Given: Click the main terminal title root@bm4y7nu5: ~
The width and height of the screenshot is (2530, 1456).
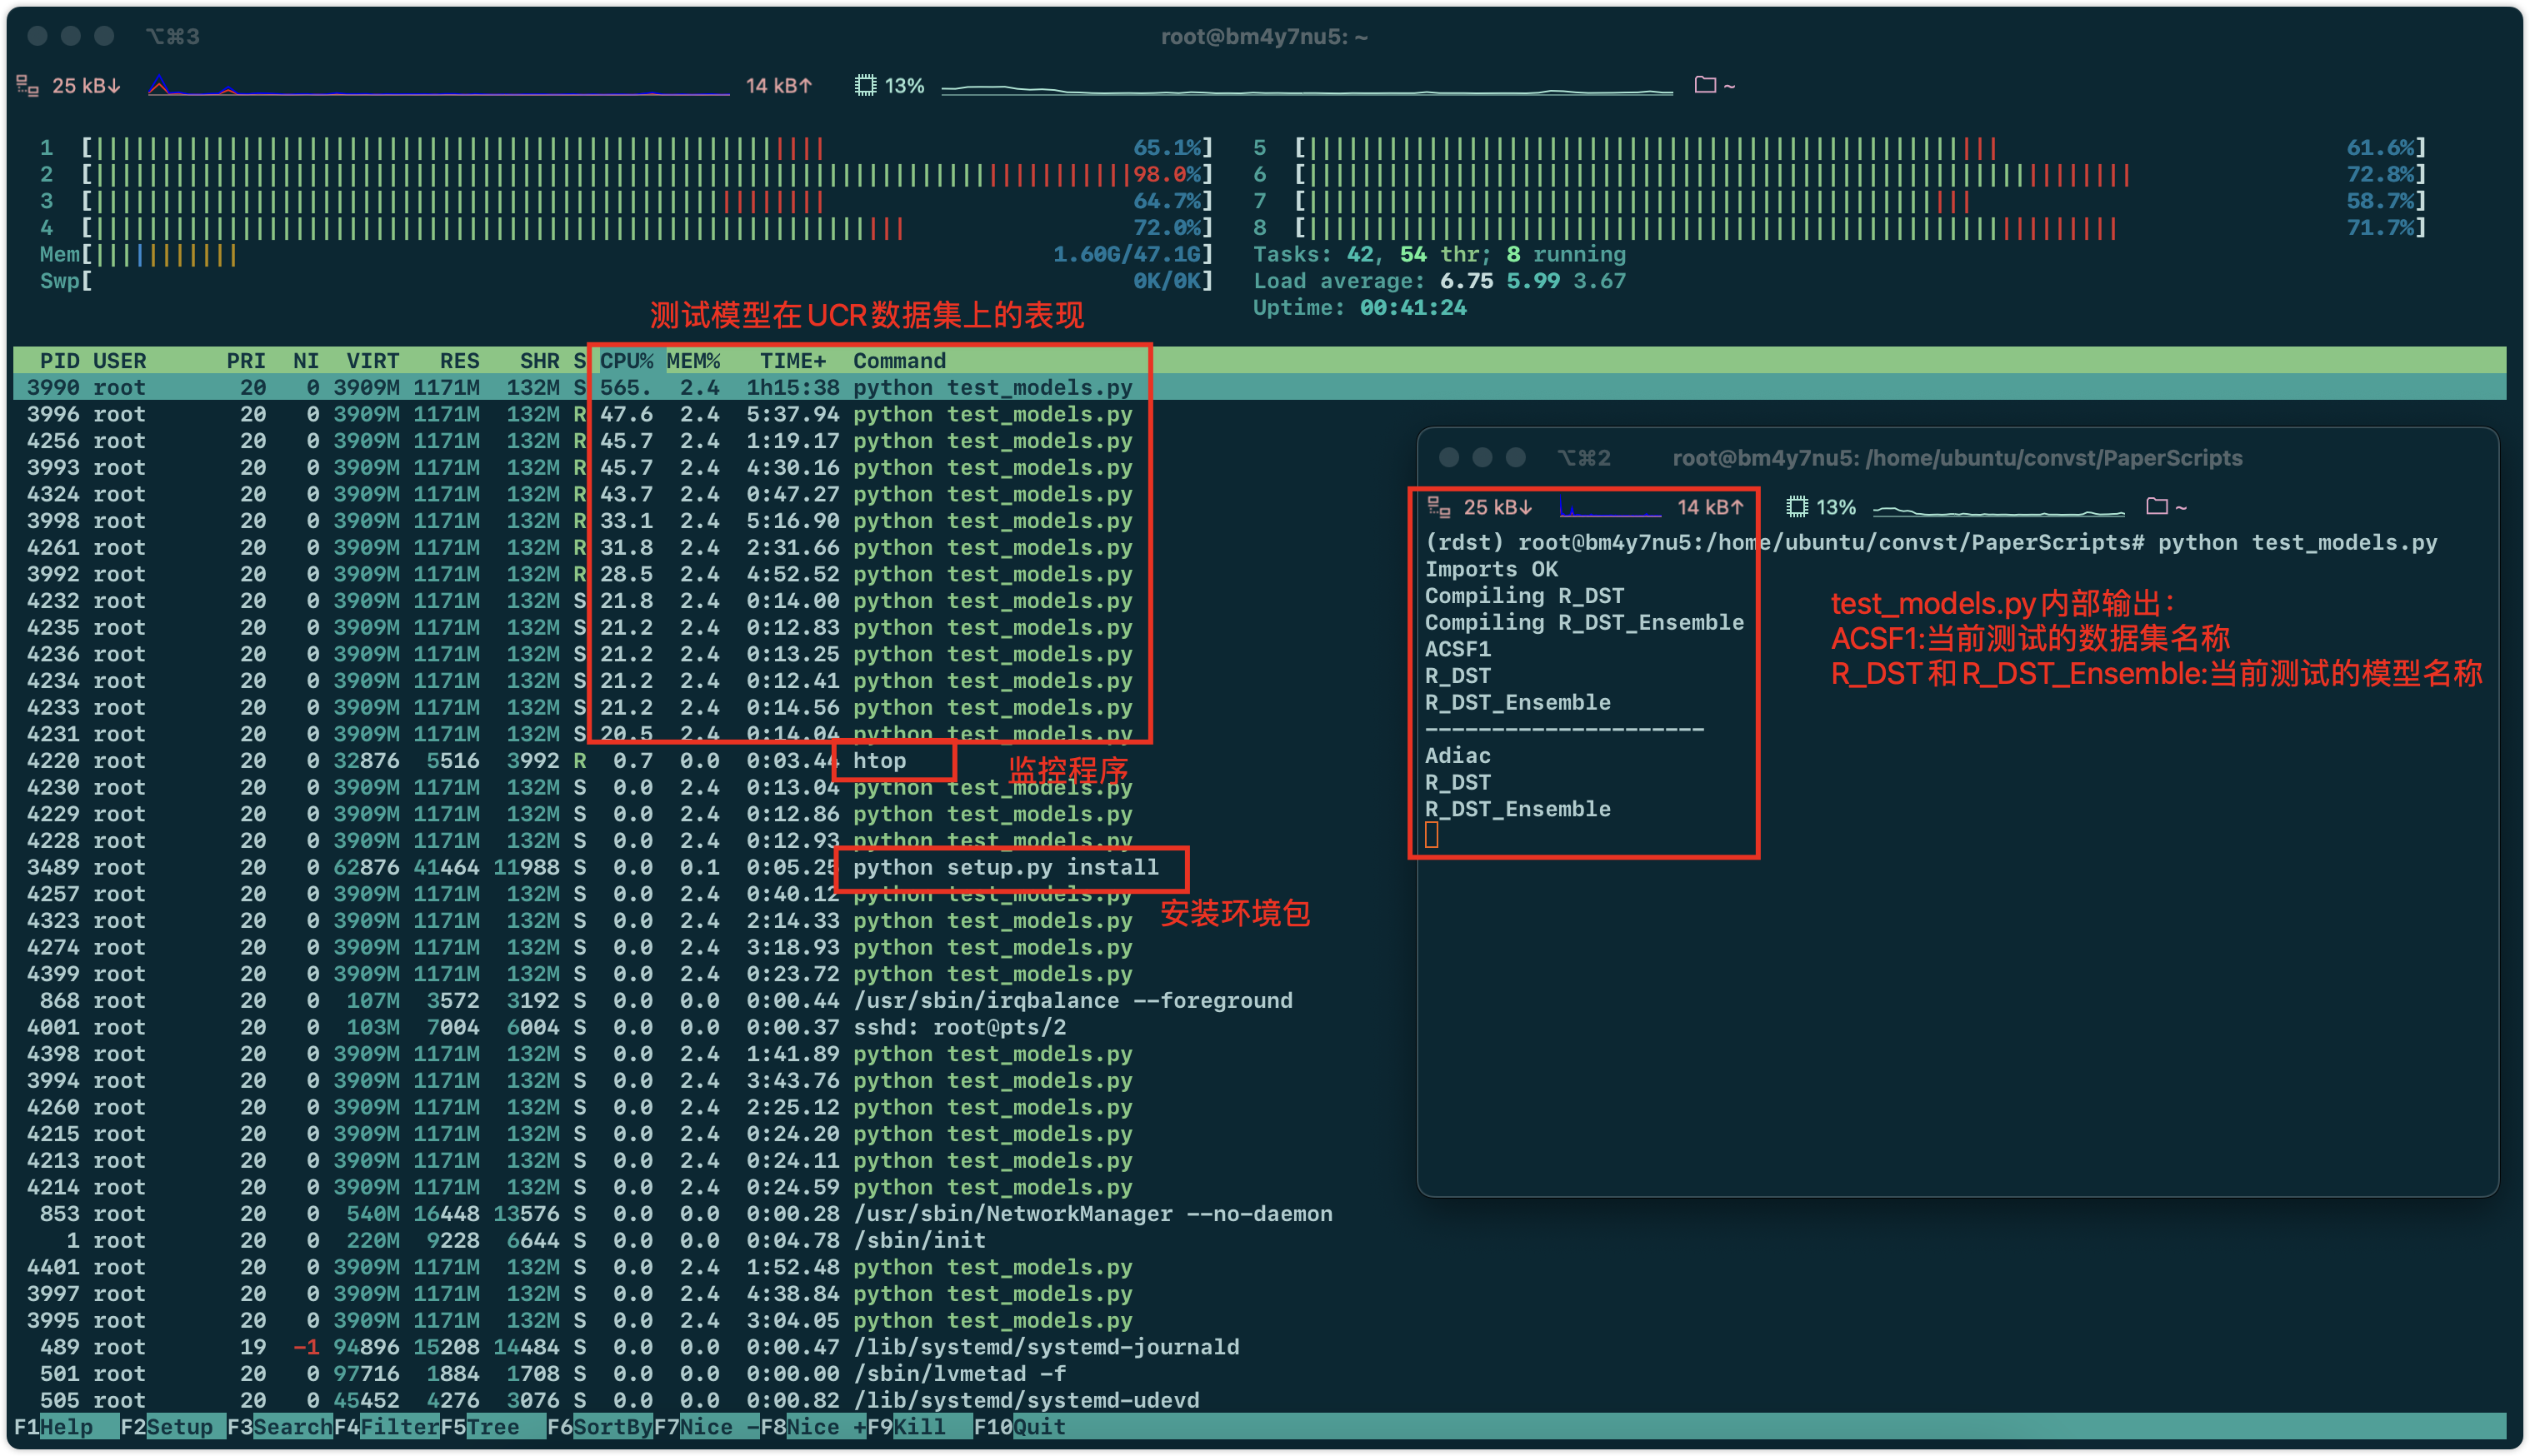Looking at the screenshot, I should click(x=1264, y=37).
